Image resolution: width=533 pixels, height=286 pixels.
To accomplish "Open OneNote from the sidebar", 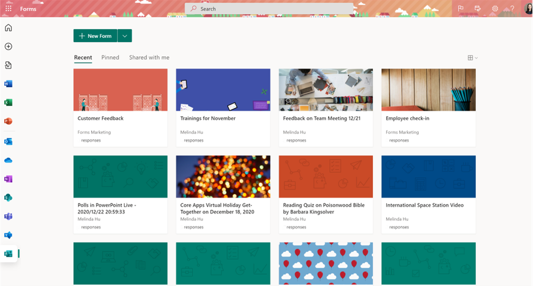I will pyautogui.click(x=9, y=179).
